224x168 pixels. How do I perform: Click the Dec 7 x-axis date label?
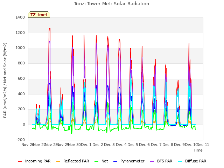[x=156, y=145]
